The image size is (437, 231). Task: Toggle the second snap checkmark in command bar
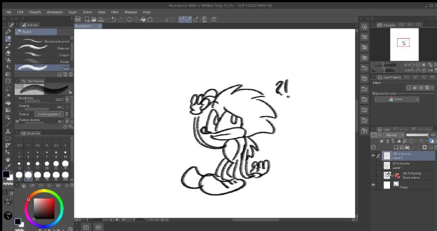coord(188,19)
